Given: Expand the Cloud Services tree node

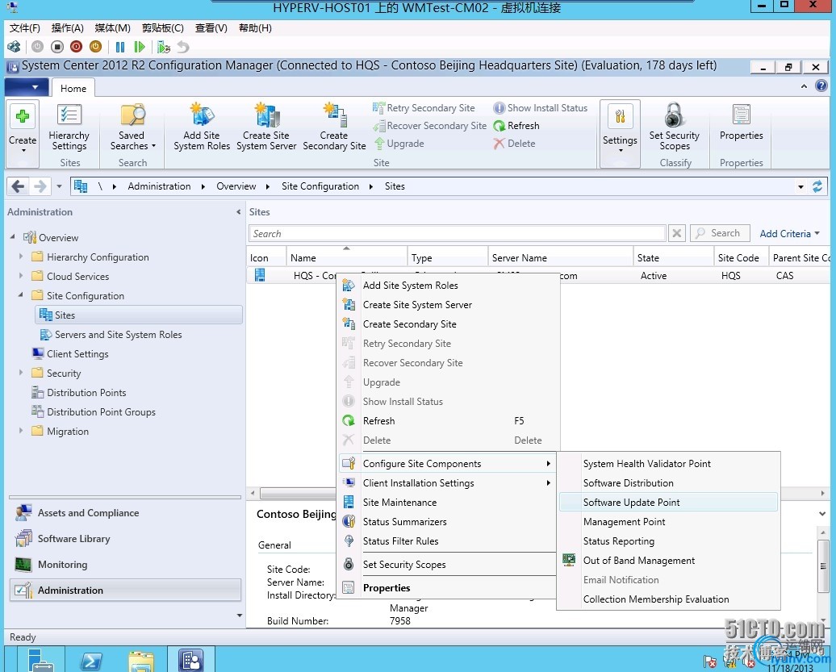Looking at the screenshot, I should 21,276.
